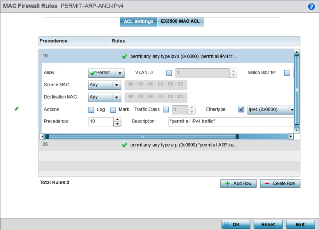Decrement the Precedence value down arrow
Image resolution: width=319 pixels, height=230 pixels.
click(x=117, y=124)
